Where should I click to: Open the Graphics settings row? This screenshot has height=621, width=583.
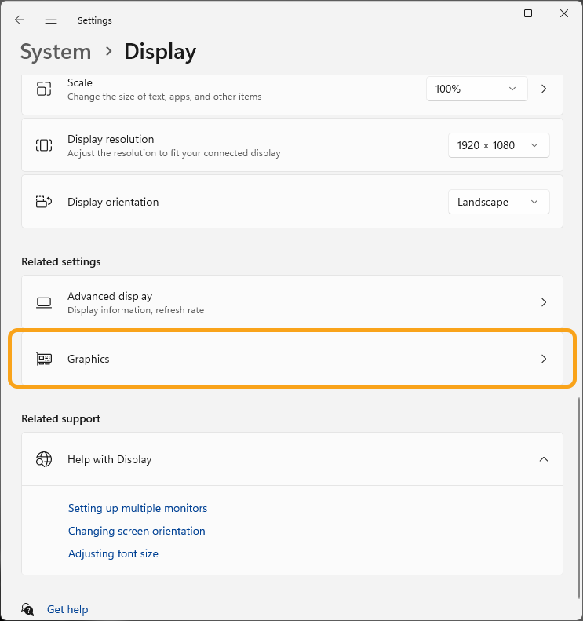point(292,359)
